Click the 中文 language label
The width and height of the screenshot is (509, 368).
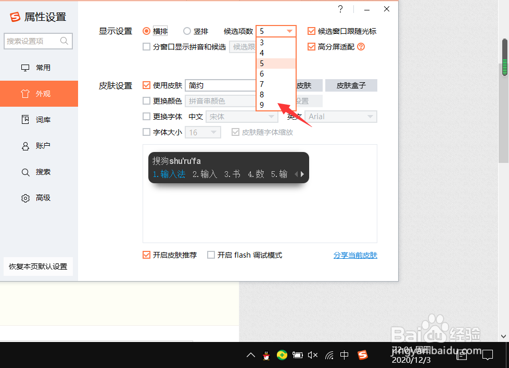tap(196, 117)
